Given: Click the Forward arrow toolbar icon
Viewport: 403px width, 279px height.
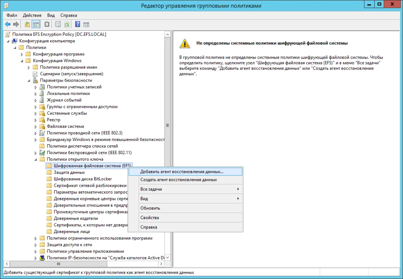Looking at the screenshot, I should [16, 24].
